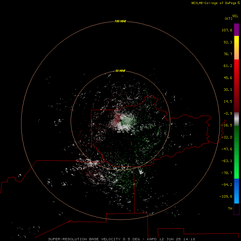This screenshot has height=241, width=241.
Task: Click the 76.7 scale value
Action: click(x=228, y=54)
